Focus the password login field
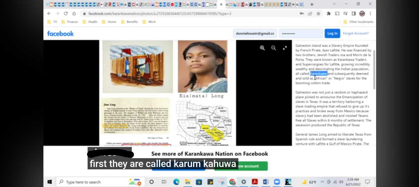Viewport: 419px width, 187px height. pyautogui.click(x=301, y=33)
